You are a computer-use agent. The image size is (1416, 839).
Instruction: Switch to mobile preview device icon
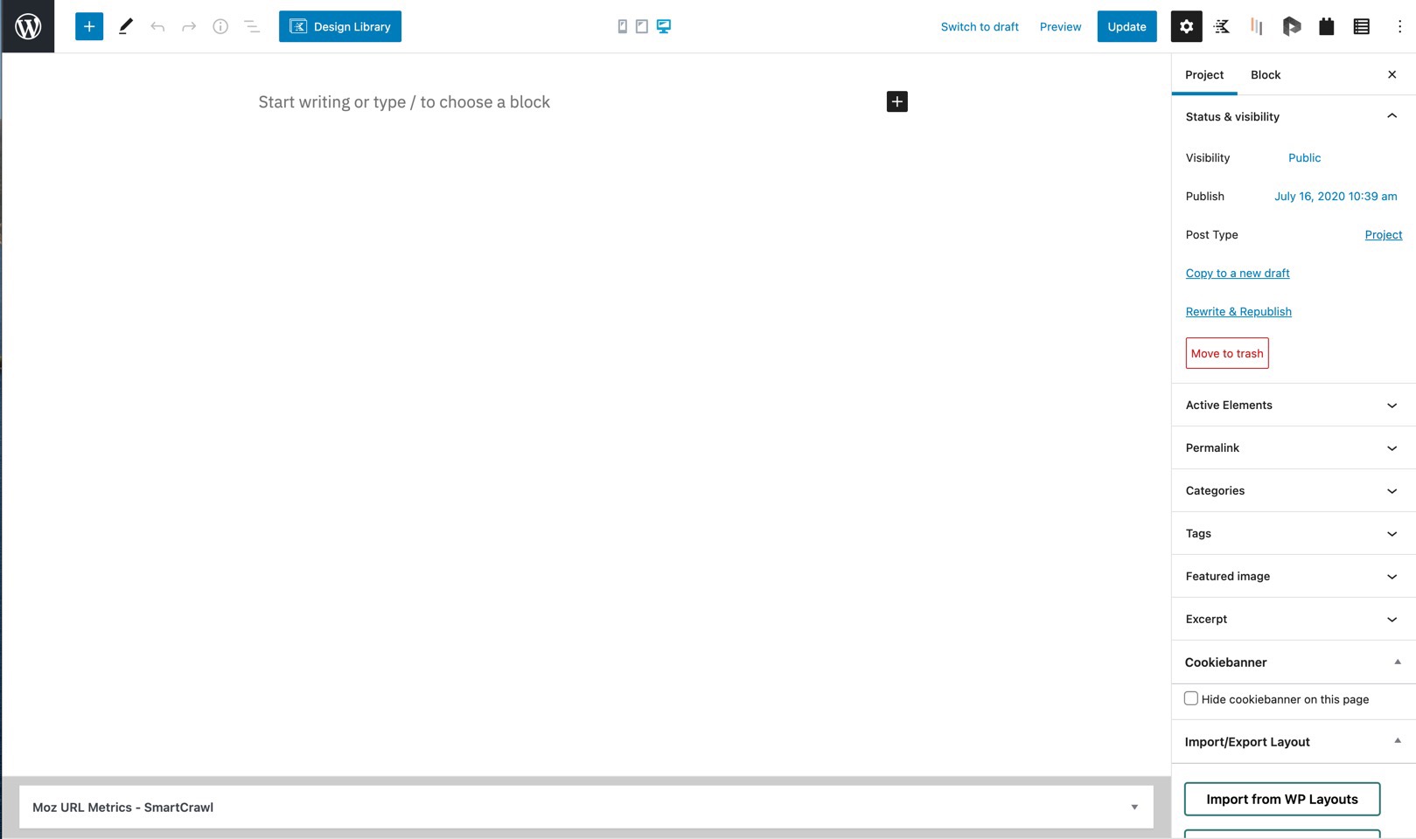point(623,26)
